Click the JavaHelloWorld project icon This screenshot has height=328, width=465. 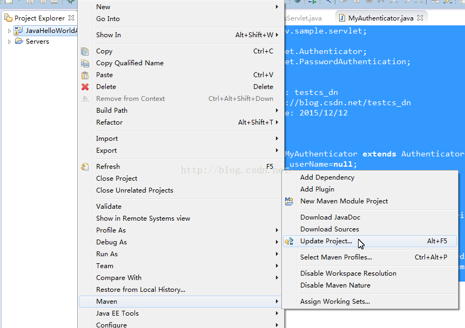[19, 31]
